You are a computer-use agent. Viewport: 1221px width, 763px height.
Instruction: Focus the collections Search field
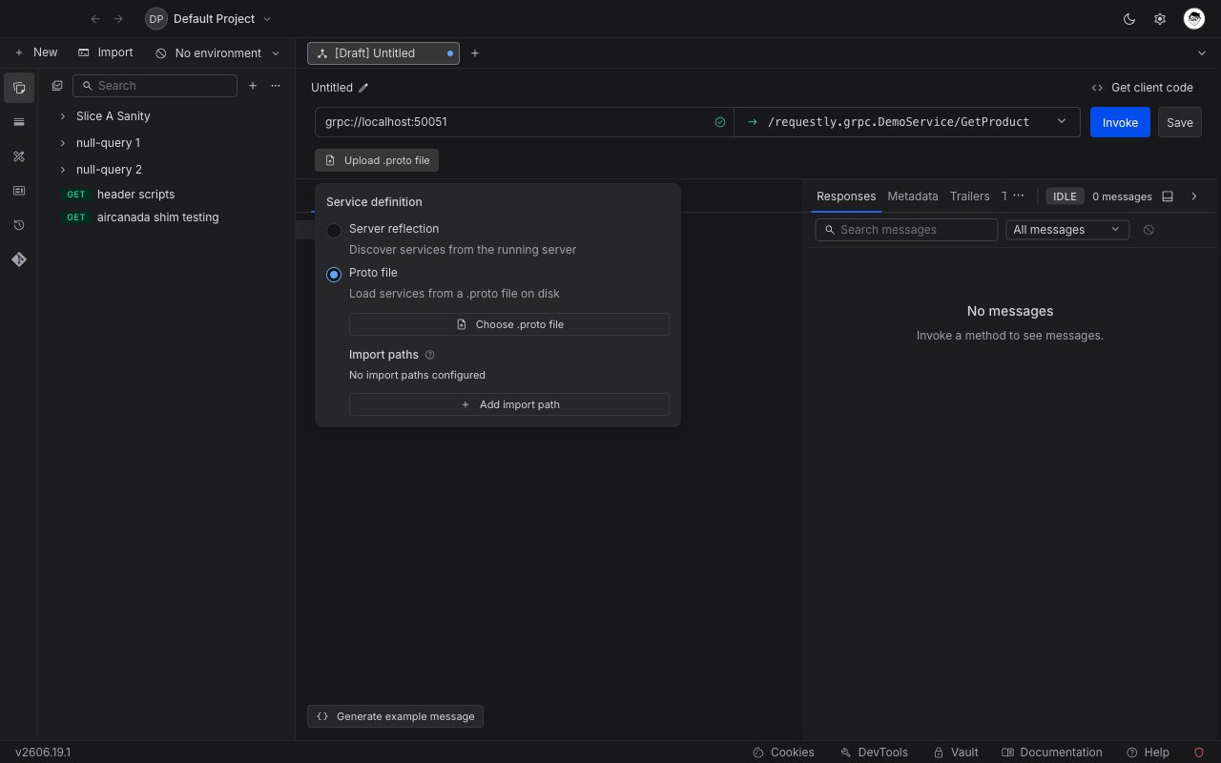[x=155, y=86]
